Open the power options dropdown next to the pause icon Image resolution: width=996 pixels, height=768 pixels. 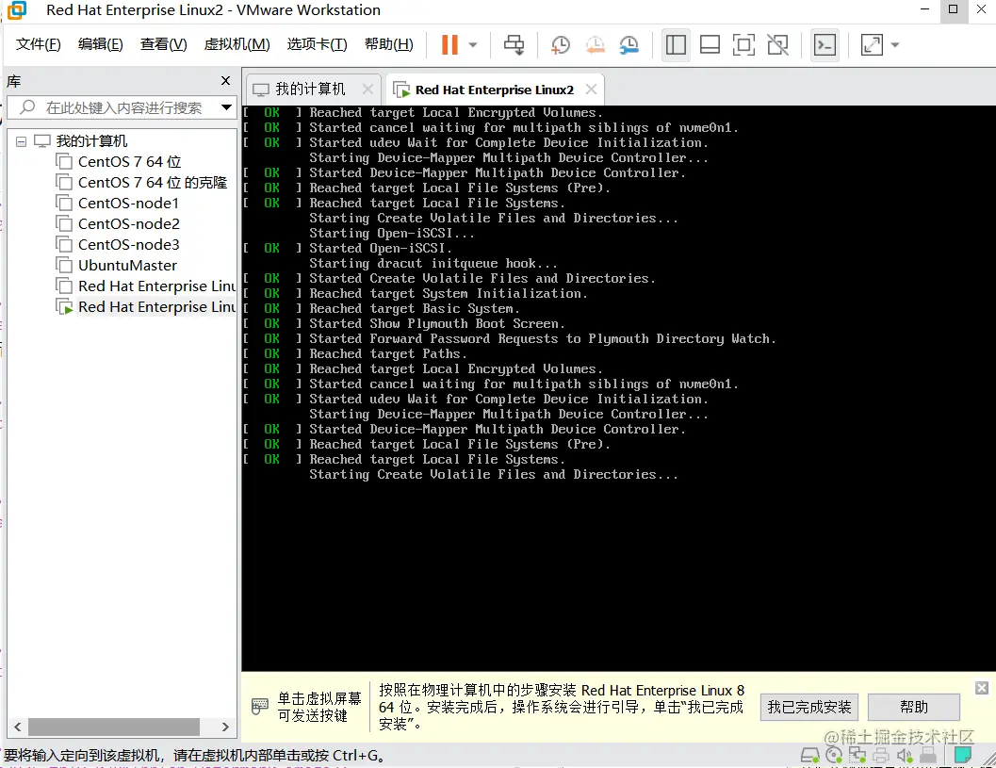(473, 45)
